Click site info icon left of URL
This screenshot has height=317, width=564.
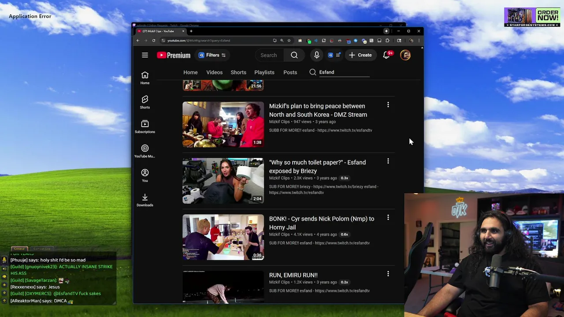tap(163, 41)
